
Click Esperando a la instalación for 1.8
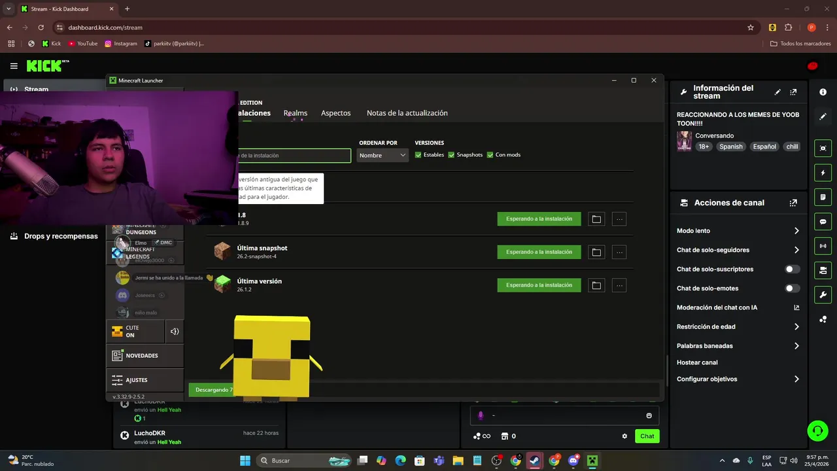point(539,219)
